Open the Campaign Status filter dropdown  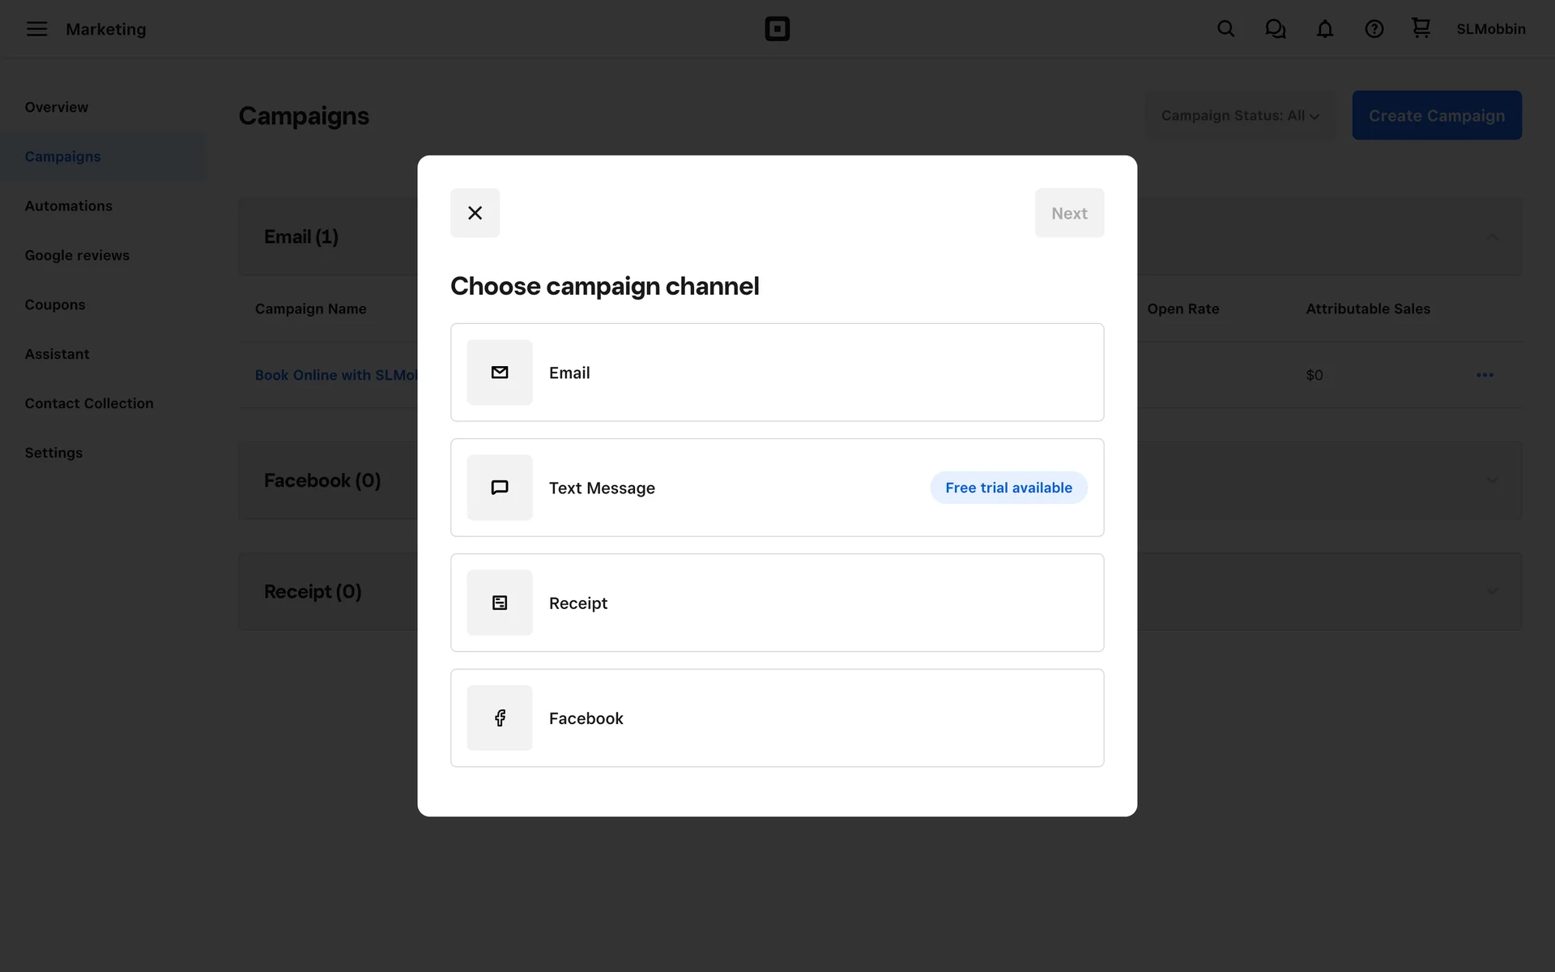(1239, 116)
